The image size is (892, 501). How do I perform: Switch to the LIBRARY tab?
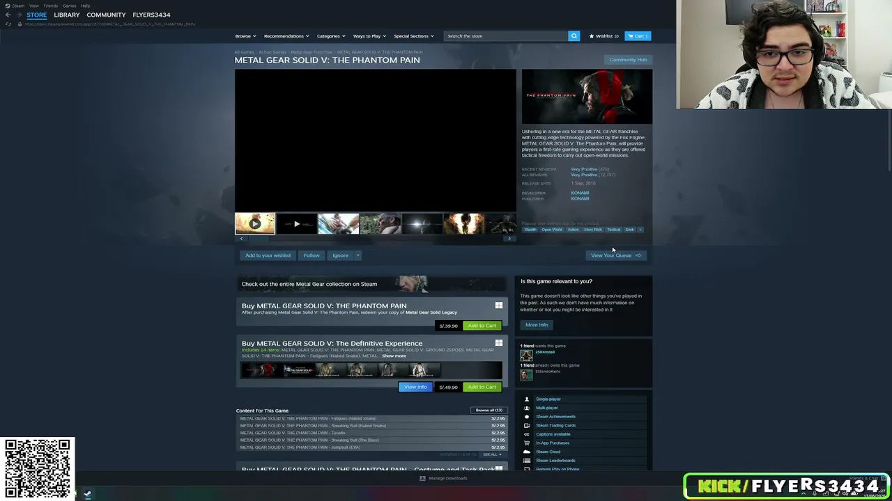pos(67,15)
